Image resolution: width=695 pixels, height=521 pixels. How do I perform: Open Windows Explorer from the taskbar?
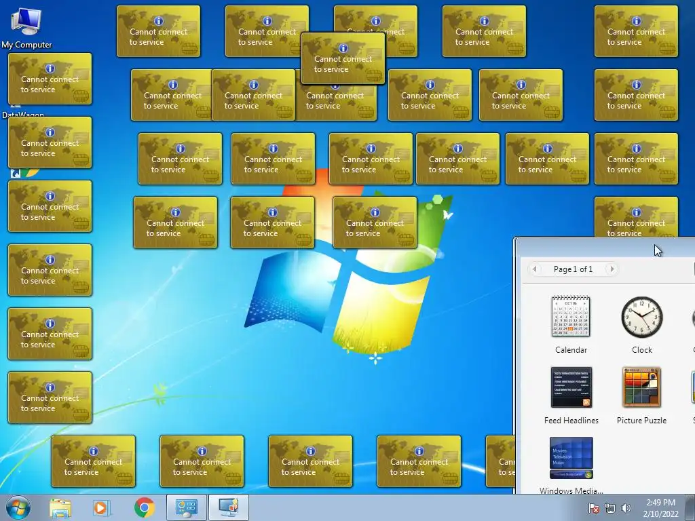click(x=60, y=507)
